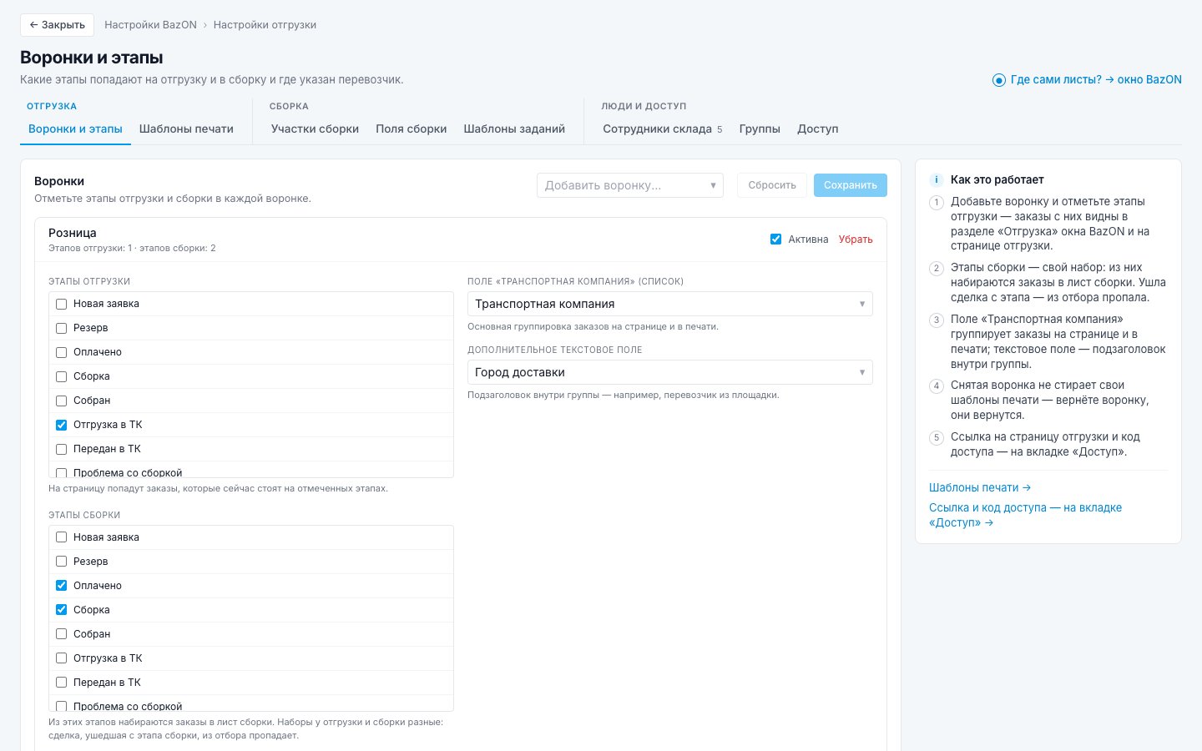1202x751 pixels.
Task: Click the "Сохранить" button
Action: [x=851, y=185]
